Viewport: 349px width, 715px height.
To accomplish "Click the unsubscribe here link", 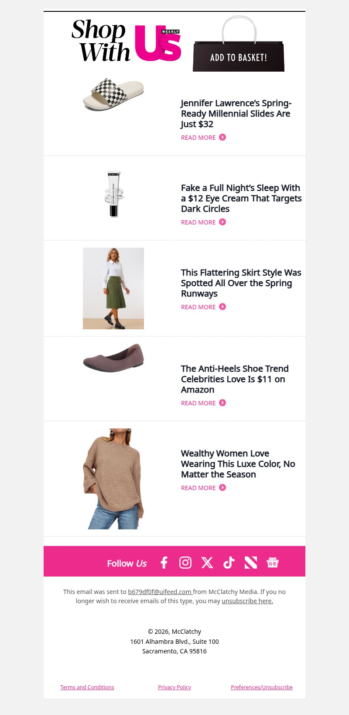I will [247, 601].
